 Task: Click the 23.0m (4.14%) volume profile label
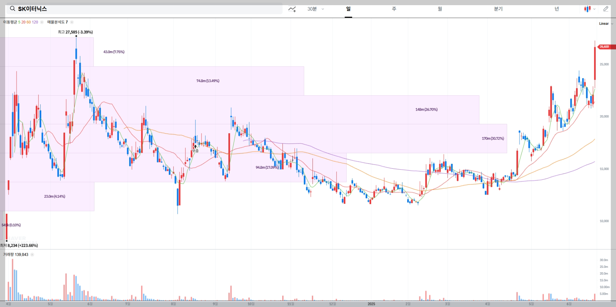click(54, 196)
